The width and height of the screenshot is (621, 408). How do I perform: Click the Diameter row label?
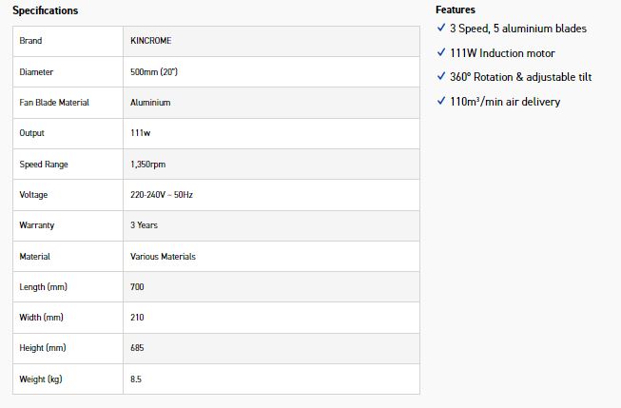[x=36, y=72]
